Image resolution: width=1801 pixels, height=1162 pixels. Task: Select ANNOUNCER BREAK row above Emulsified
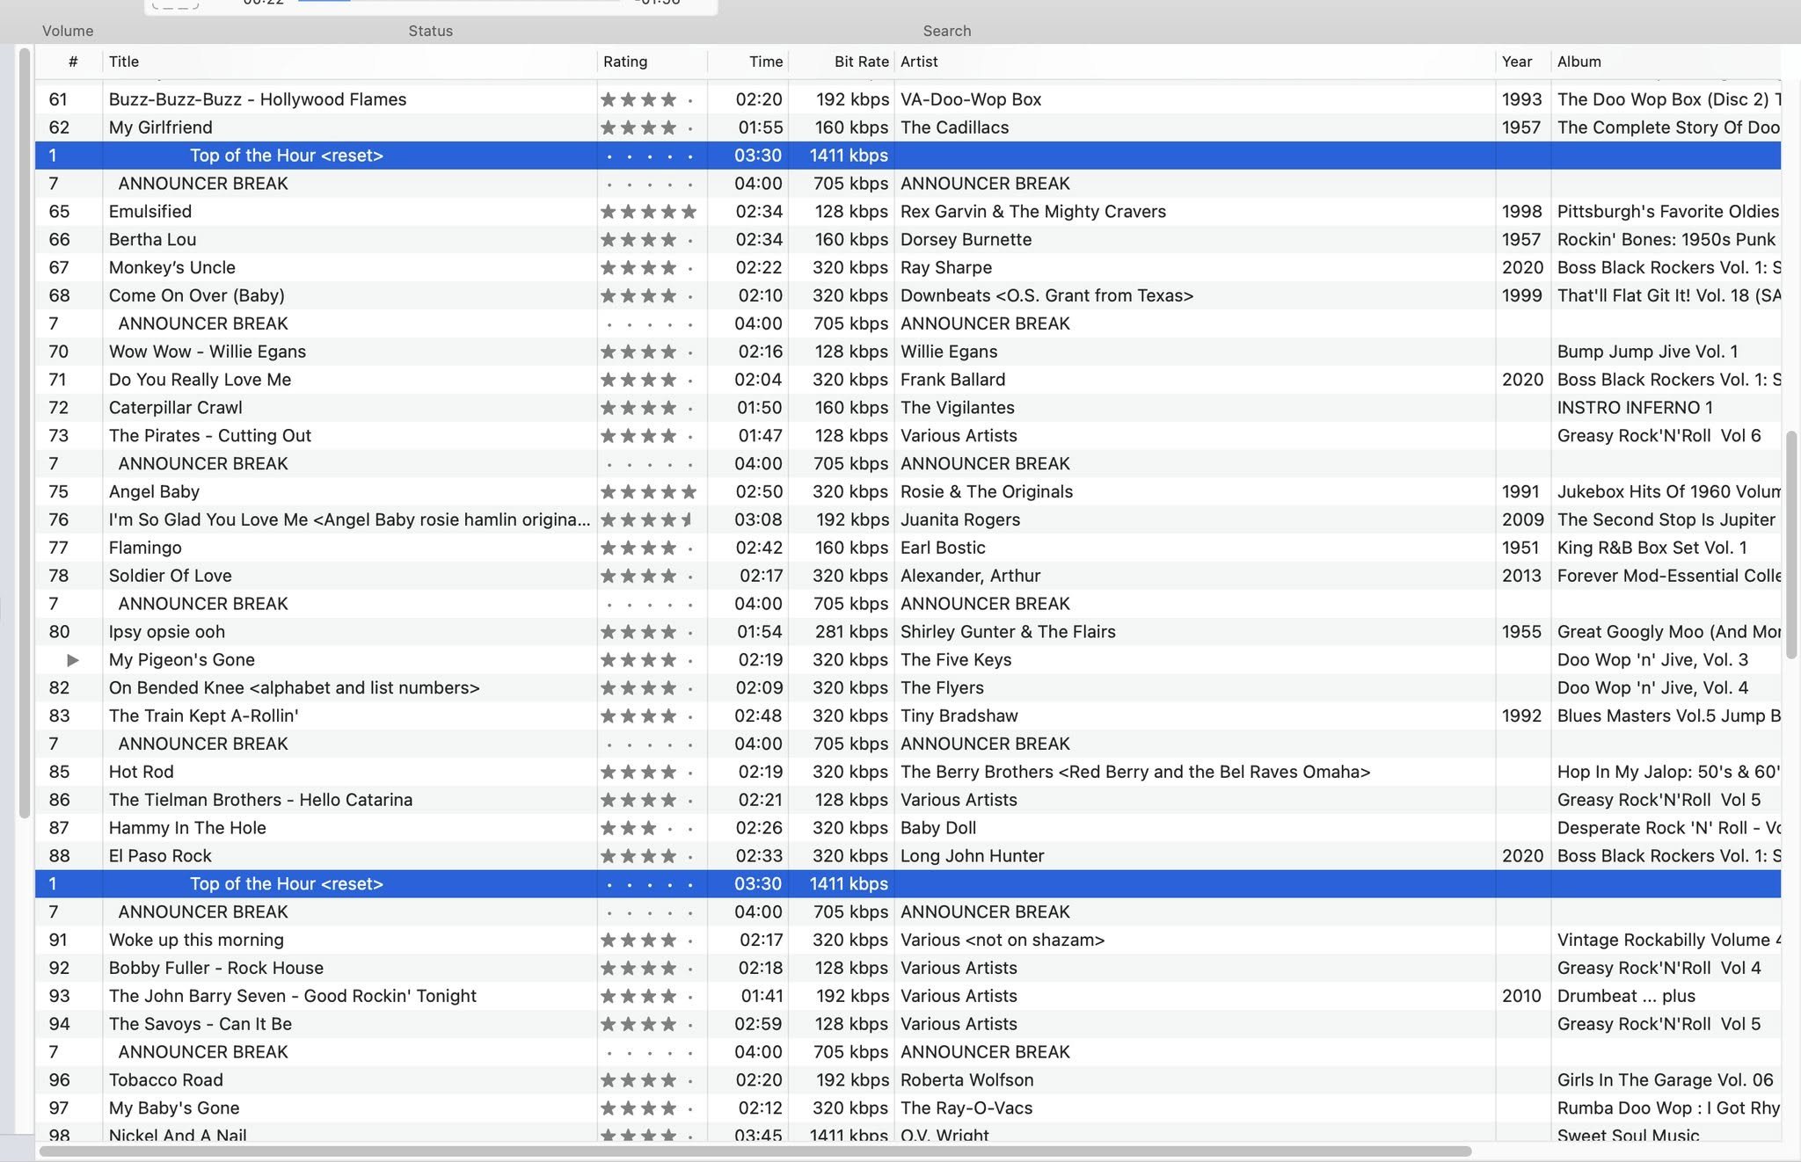coord(908,184)
